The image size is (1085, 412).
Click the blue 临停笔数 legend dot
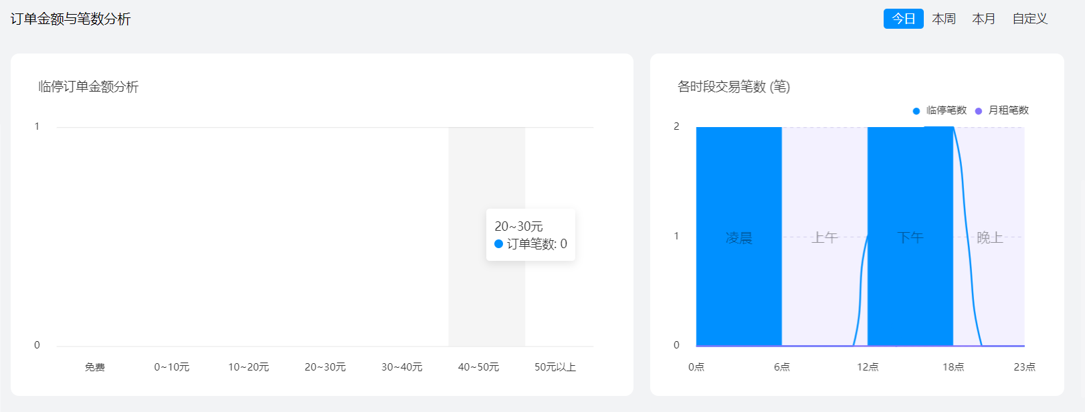click(x=916, y=111)
